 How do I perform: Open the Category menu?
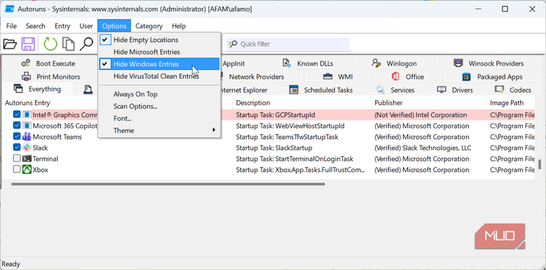pos(149,26)
